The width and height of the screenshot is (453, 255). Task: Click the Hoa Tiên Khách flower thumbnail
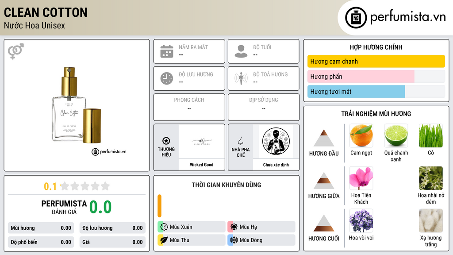[361, 178]
